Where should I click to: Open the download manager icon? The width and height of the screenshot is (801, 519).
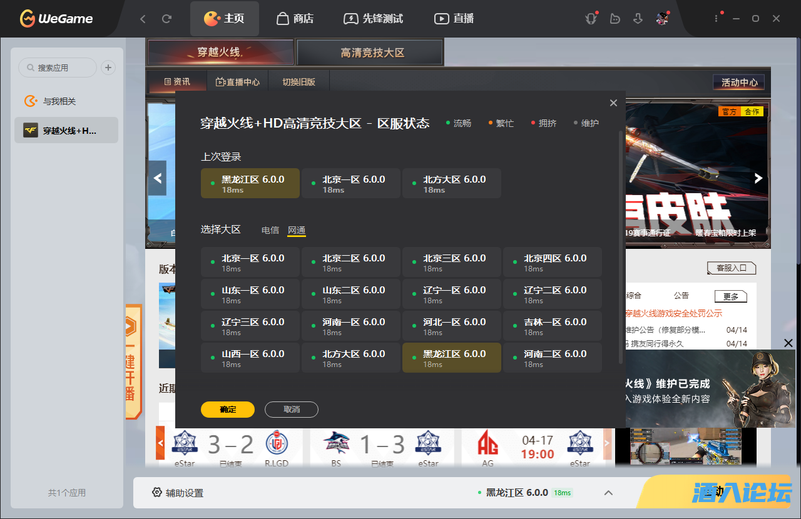(638, 19)
